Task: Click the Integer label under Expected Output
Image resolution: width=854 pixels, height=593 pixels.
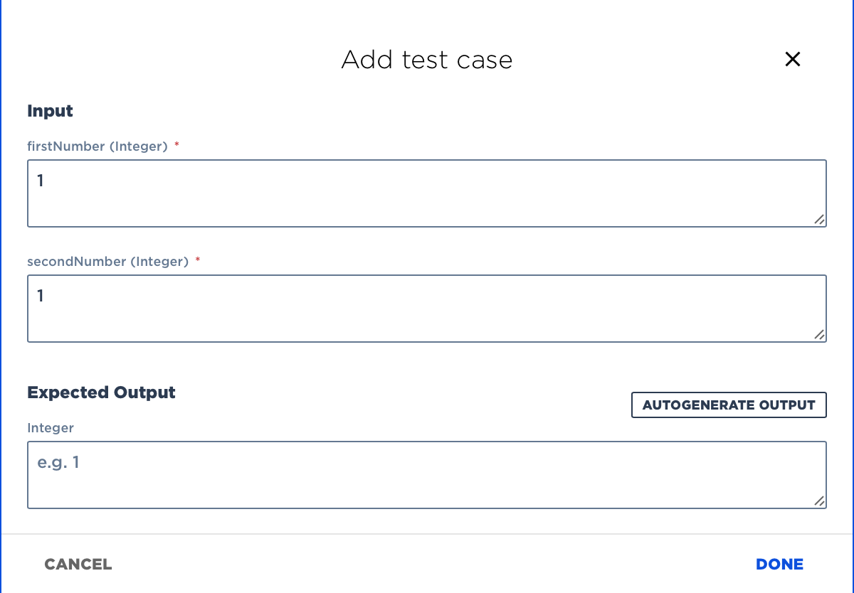Action: [x=51, y=428]
